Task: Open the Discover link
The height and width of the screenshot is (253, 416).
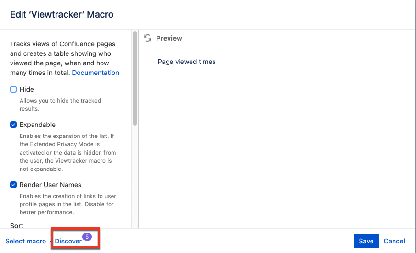Action: pyautogui.click(x=68, y=241)
